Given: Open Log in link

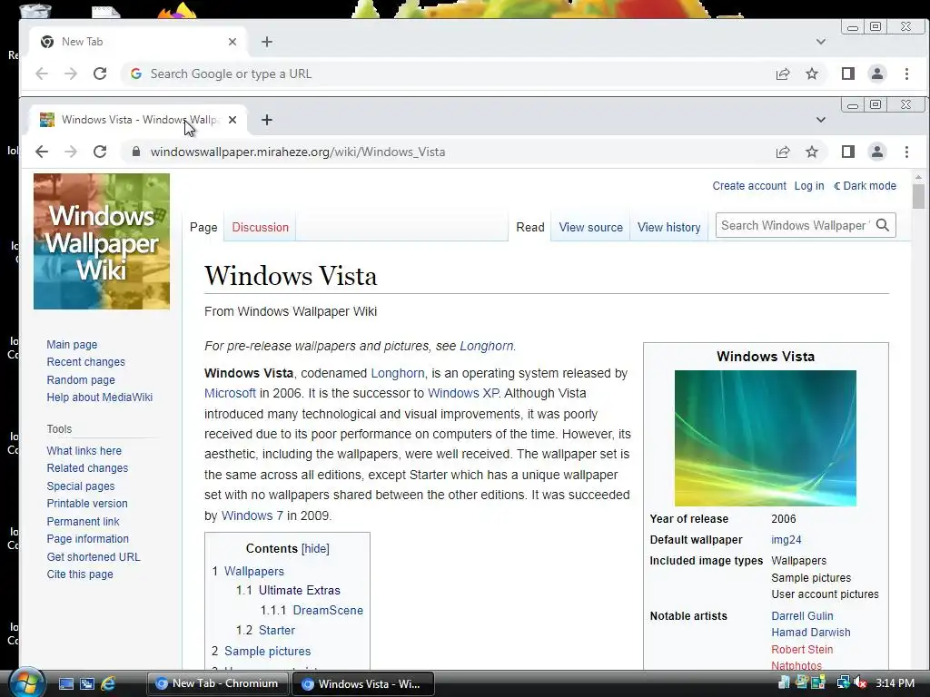Looking at the screenshot, I should pos(809,186).
